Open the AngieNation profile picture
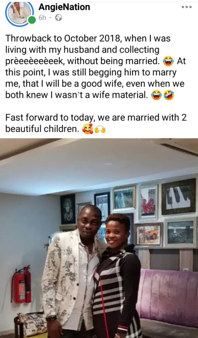 point(20,14)
